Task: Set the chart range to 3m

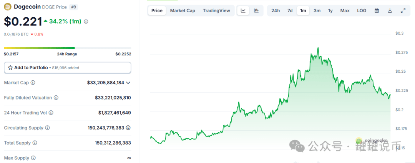Action: click(x=317, y=11)
